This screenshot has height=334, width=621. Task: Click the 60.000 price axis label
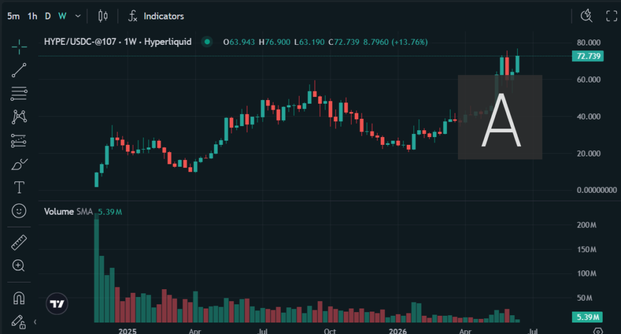(x=588, y=79)
